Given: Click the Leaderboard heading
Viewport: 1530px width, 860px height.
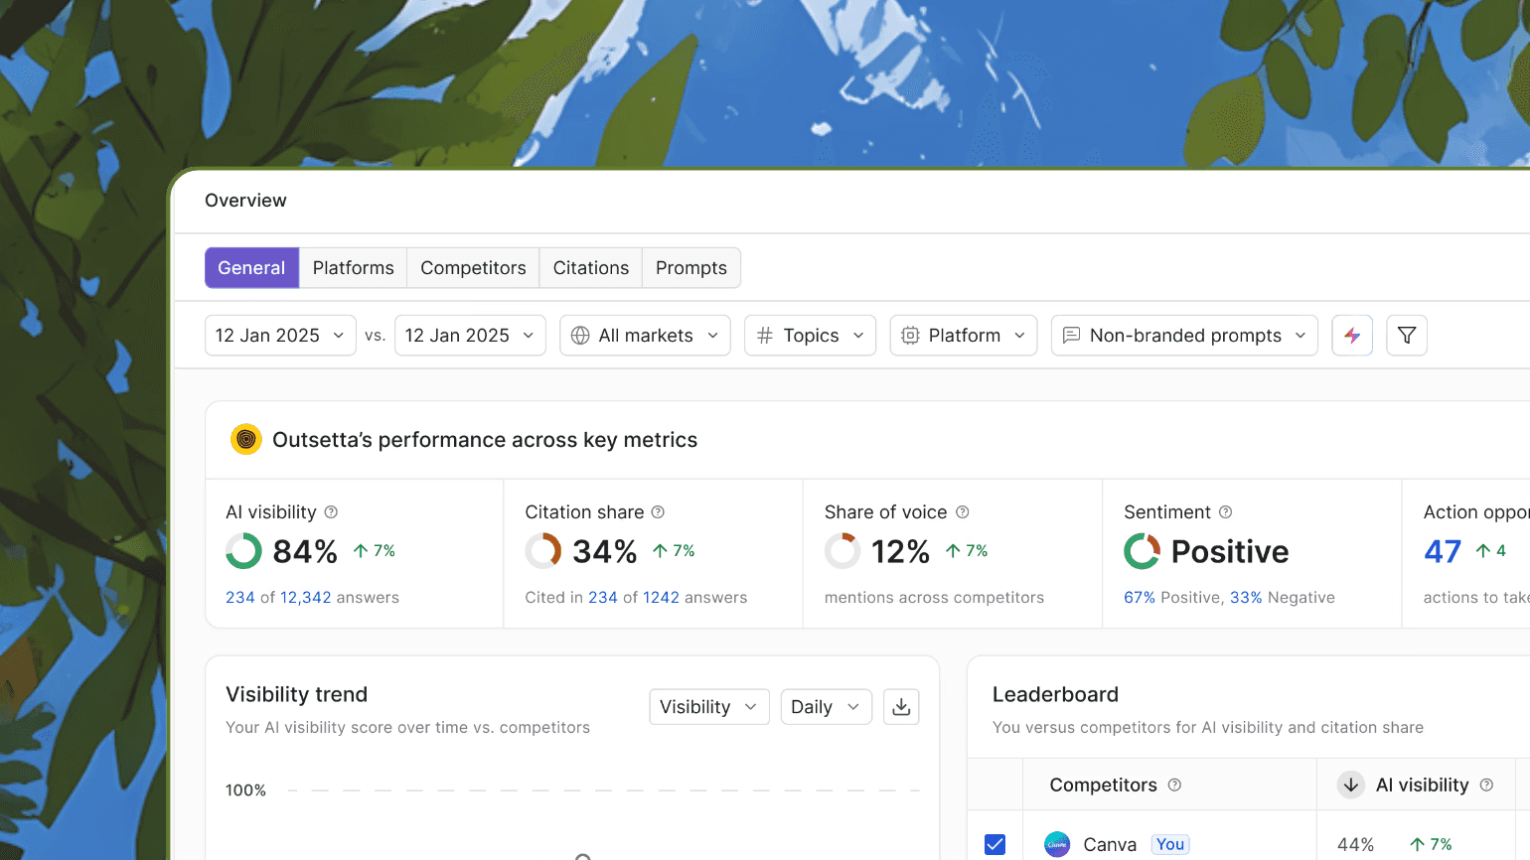Looking at the screenshot, I should [1055, 695].
